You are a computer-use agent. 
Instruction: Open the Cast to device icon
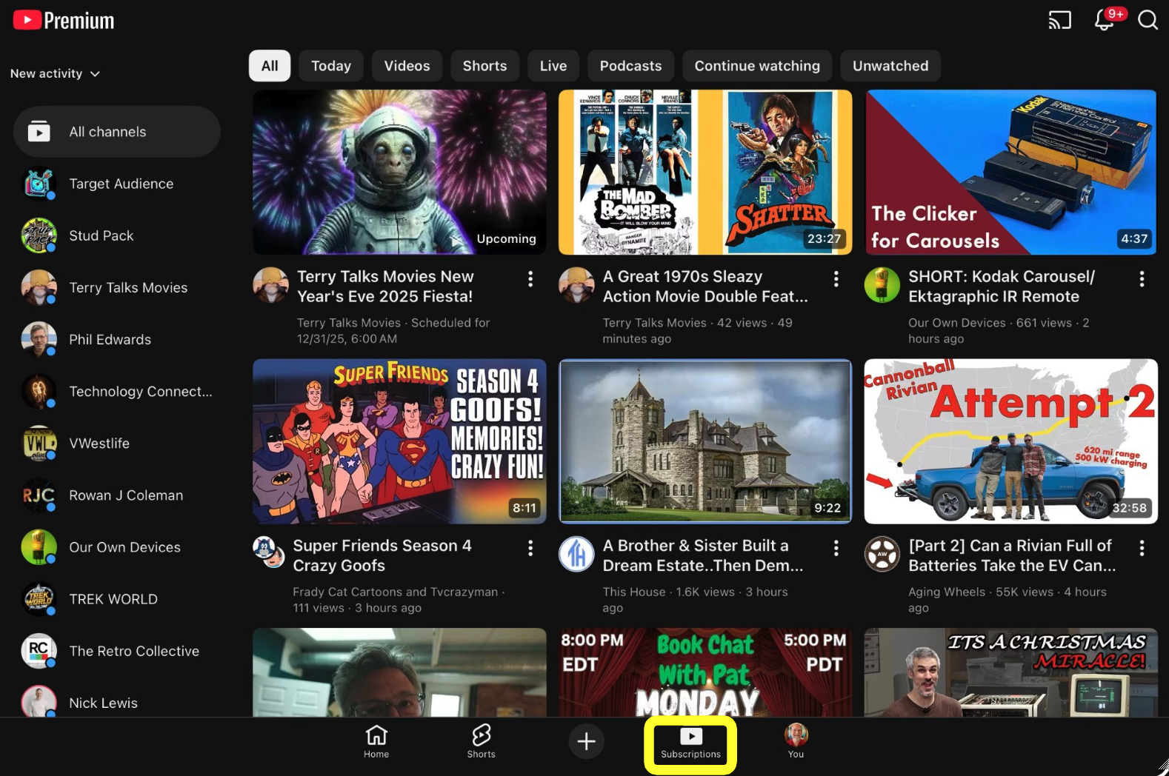click(1059, 20)
